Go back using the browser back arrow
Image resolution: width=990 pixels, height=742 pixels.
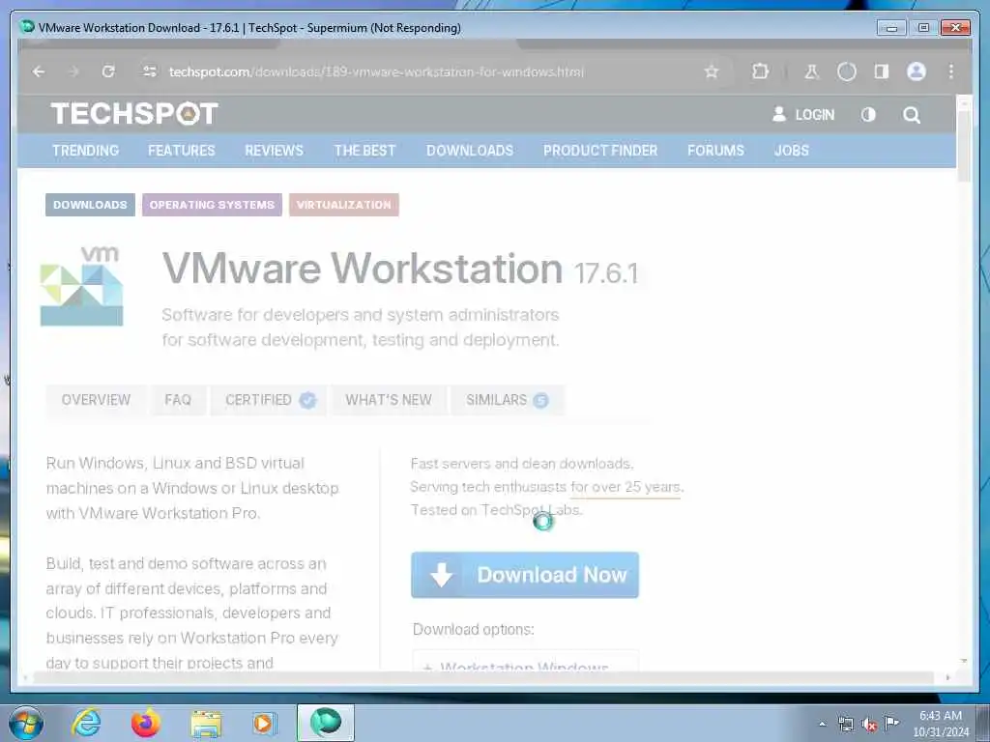pos(39,71)
